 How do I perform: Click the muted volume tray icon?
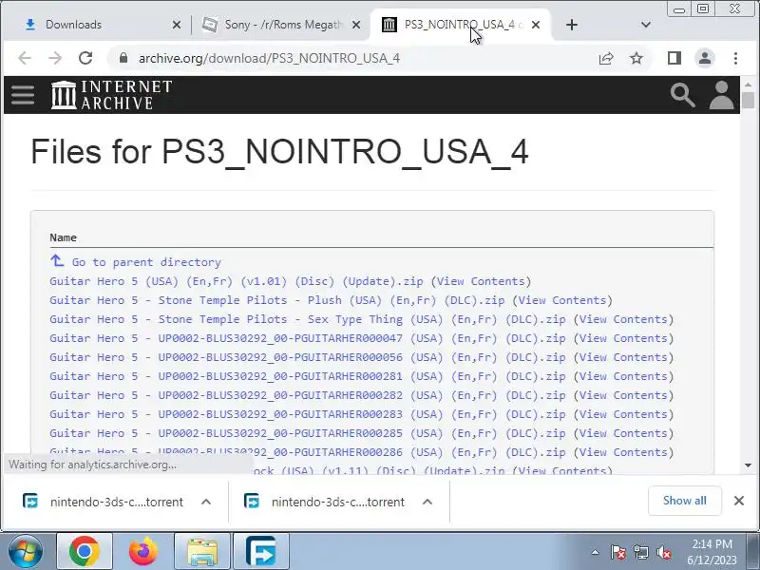(664, 552)
